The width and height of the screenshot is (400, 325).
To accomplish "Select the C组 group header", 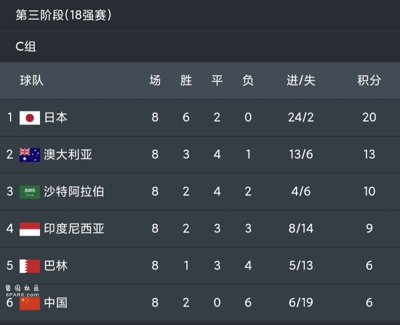I will pos(25,46).
